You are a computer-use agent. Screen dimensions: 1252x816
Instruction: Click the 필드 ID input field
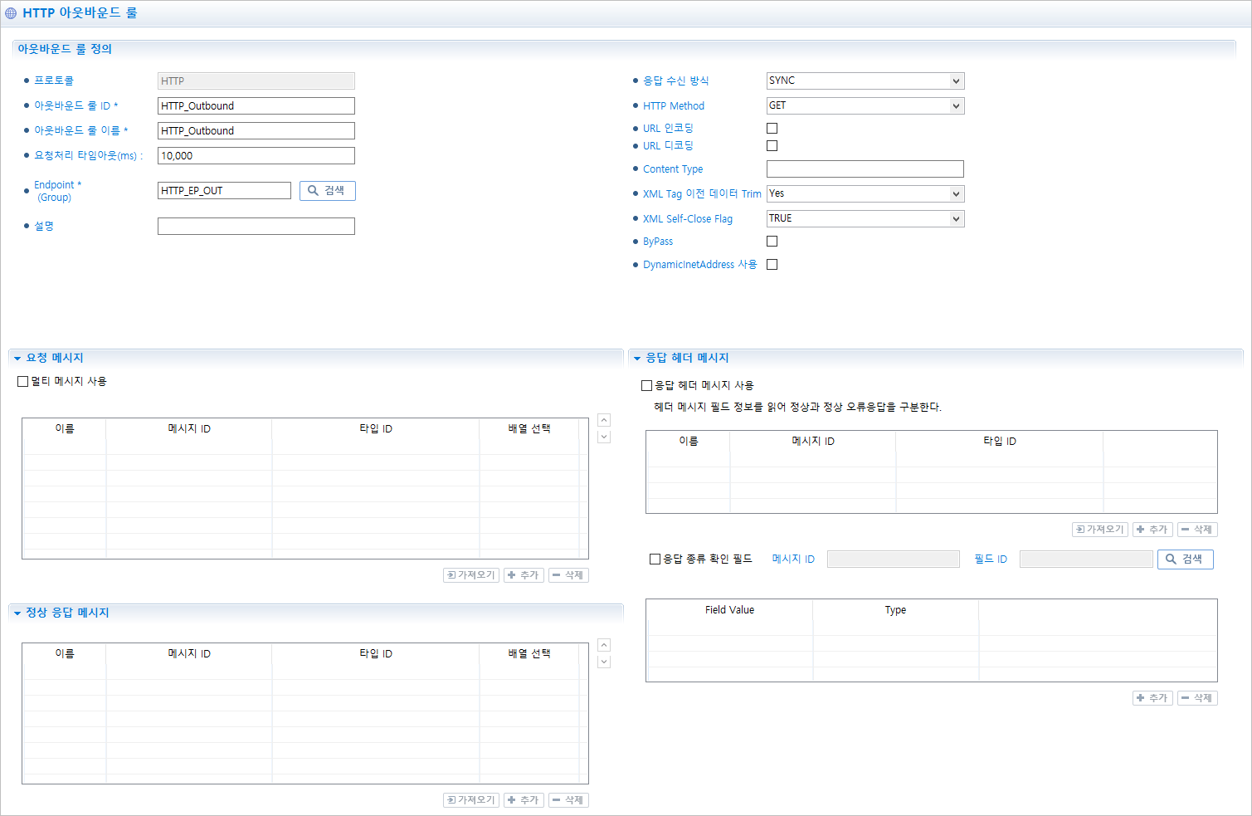pos(1086,559)
